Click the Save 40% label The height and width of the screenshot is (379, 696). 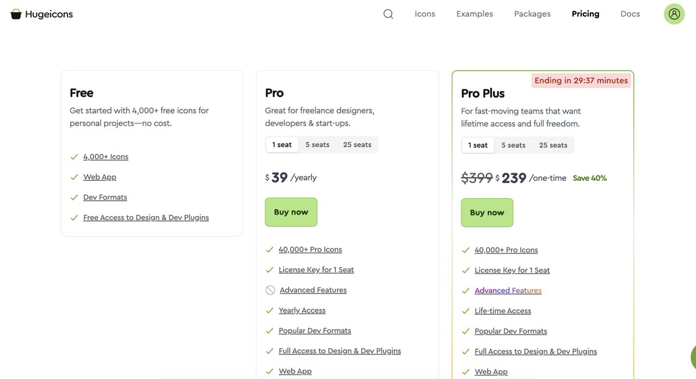point(590,178)
